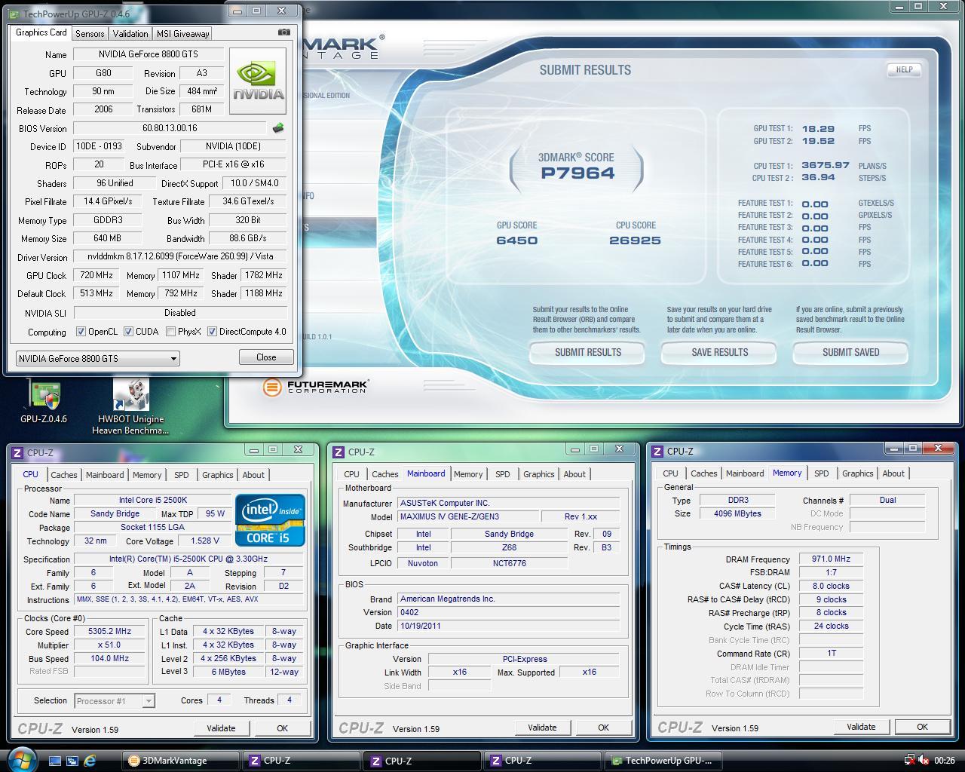Switch to the Sensors tab in GPU-Z
965x772 pixels.
90,33
